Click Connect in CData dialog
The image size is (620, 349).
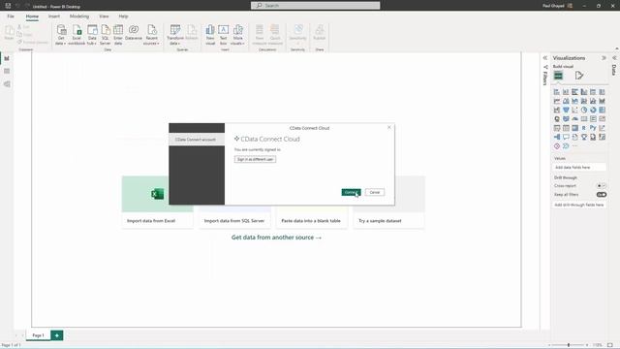coord(351,192)
